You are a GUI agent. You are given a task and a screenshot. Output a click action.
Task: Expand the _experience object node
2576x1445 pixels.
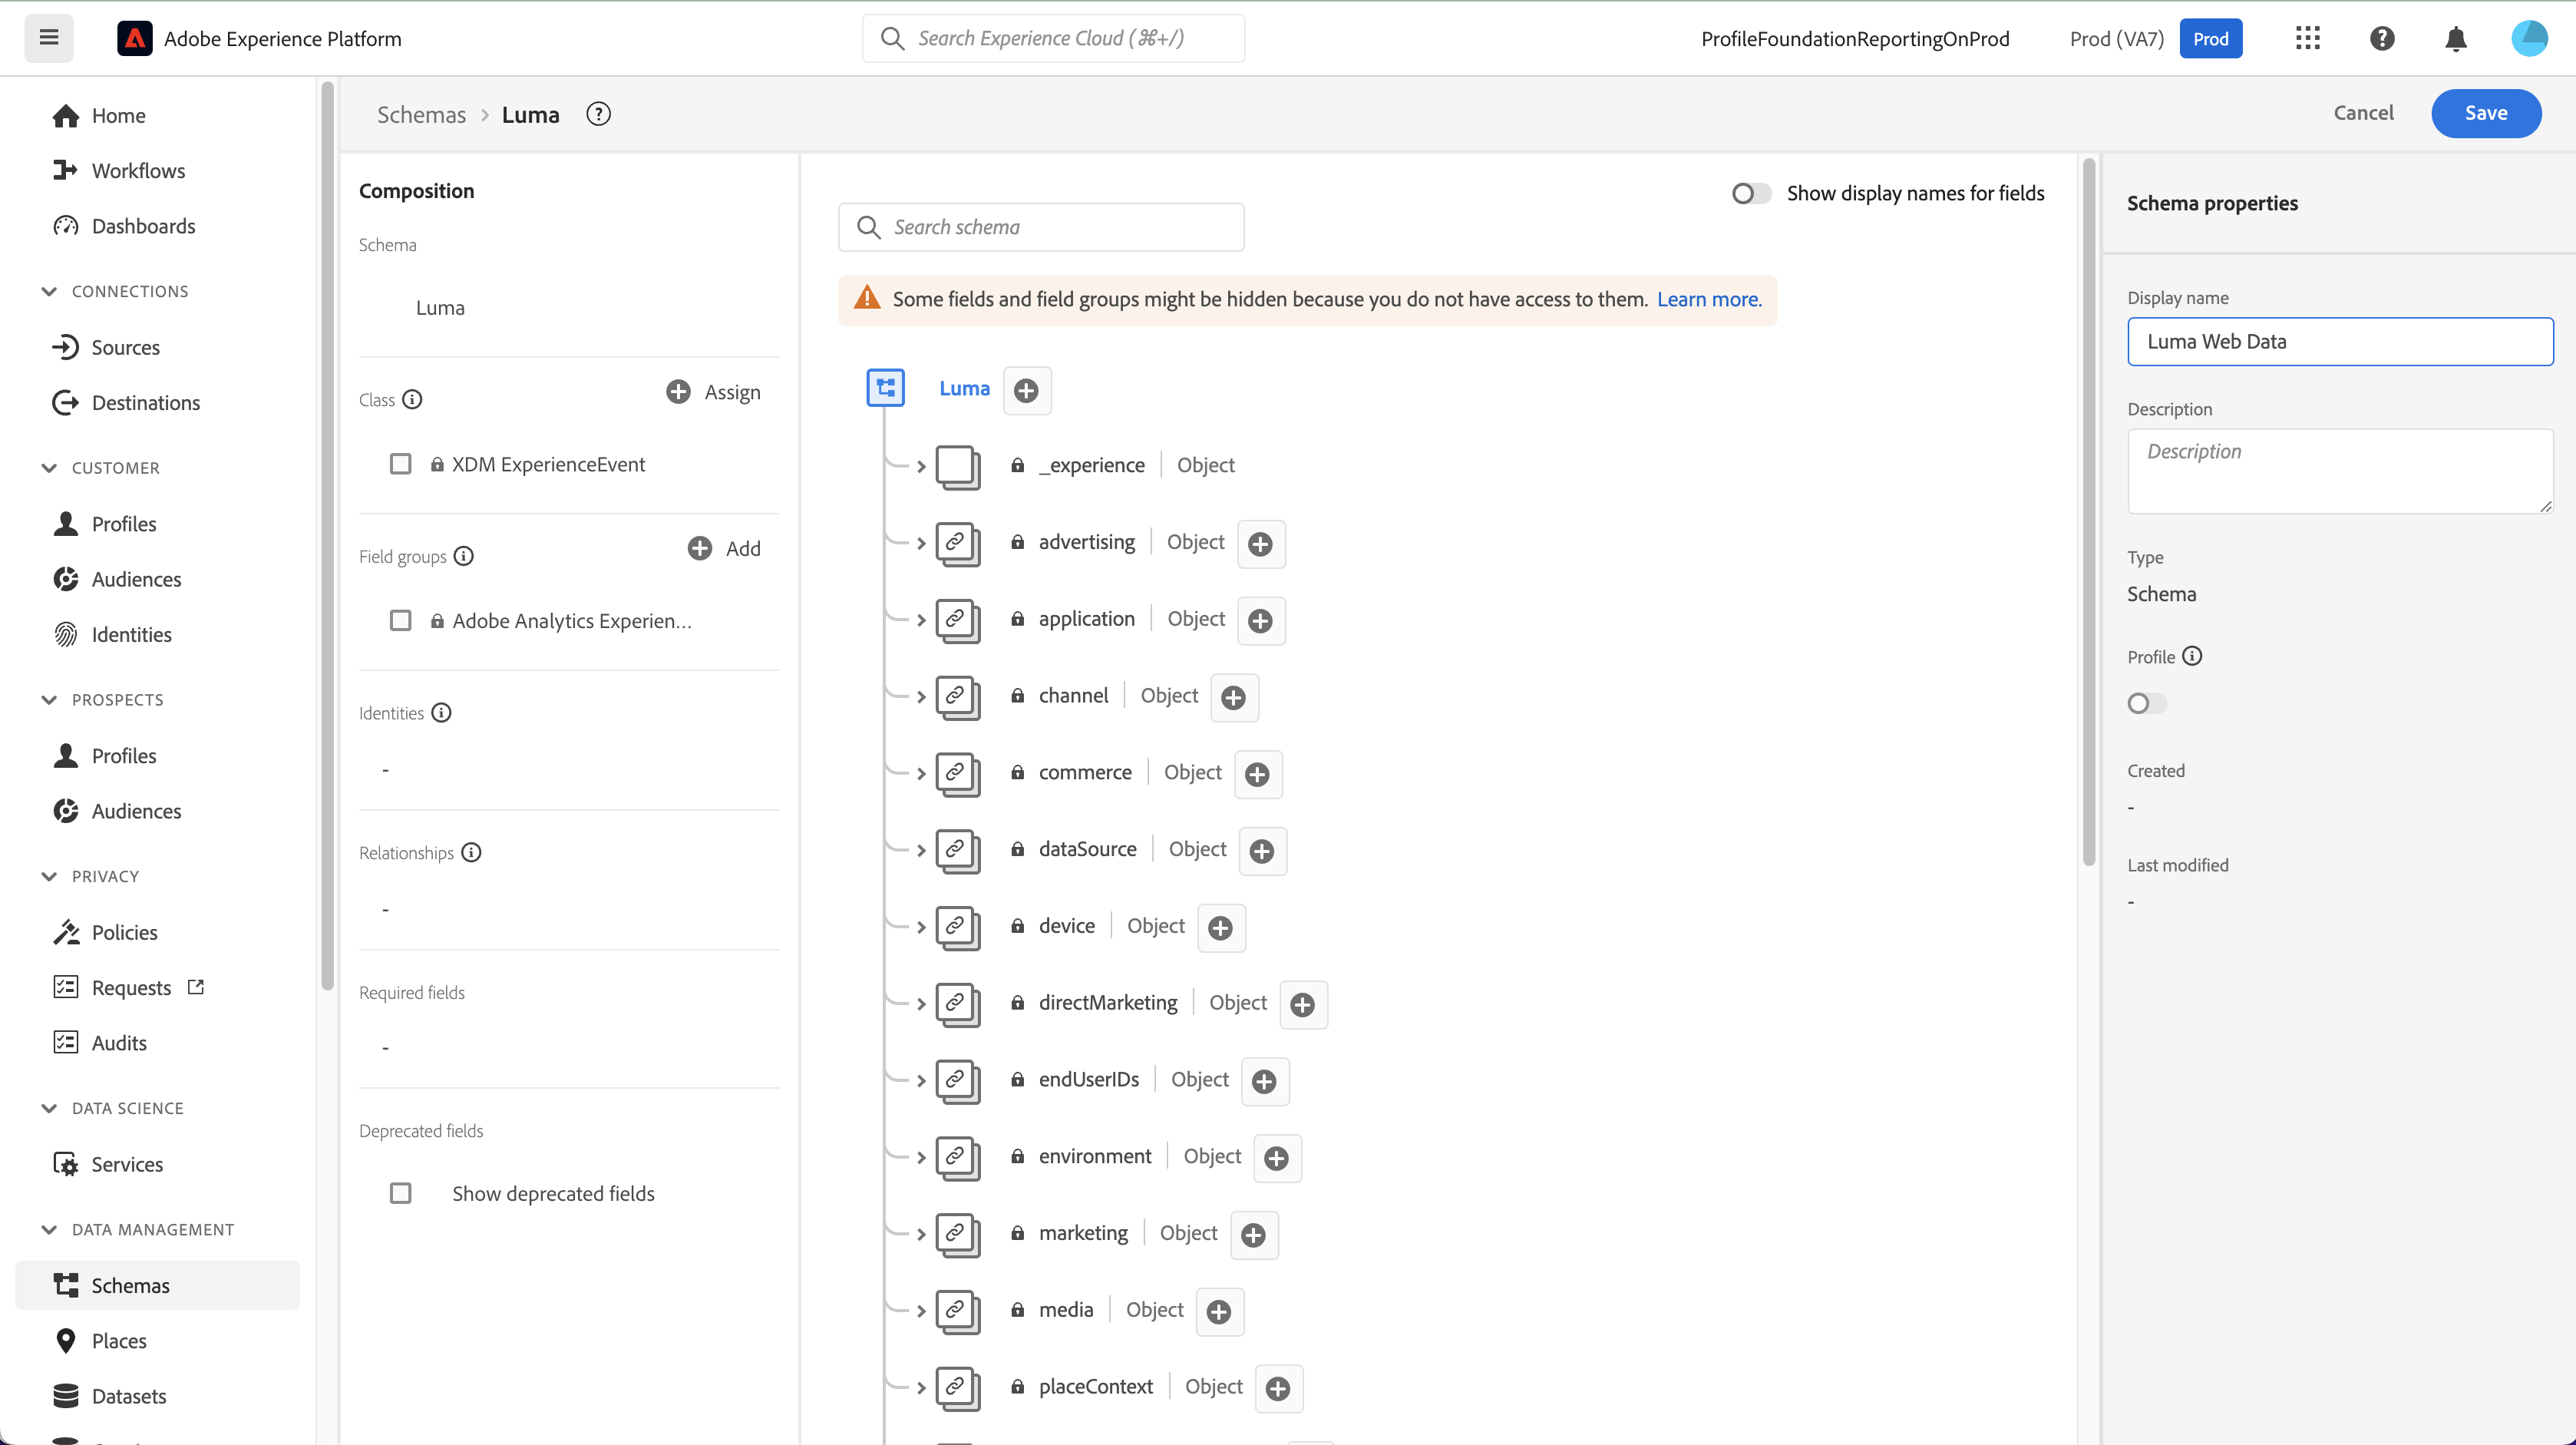921,466
